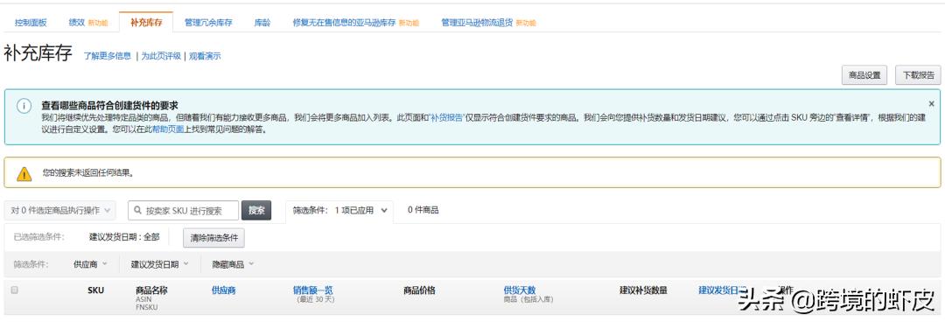
Task: Sort by 供货天数 column header
Action: pyautogui.click(x=520, y=290)
